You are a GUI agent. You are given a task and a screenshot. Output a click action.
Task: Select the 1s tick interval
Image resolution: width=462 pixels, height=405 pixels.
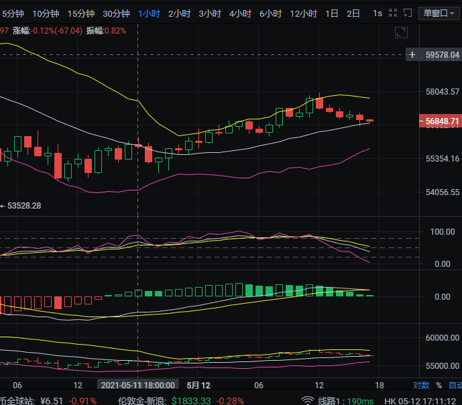click(378, 13)
